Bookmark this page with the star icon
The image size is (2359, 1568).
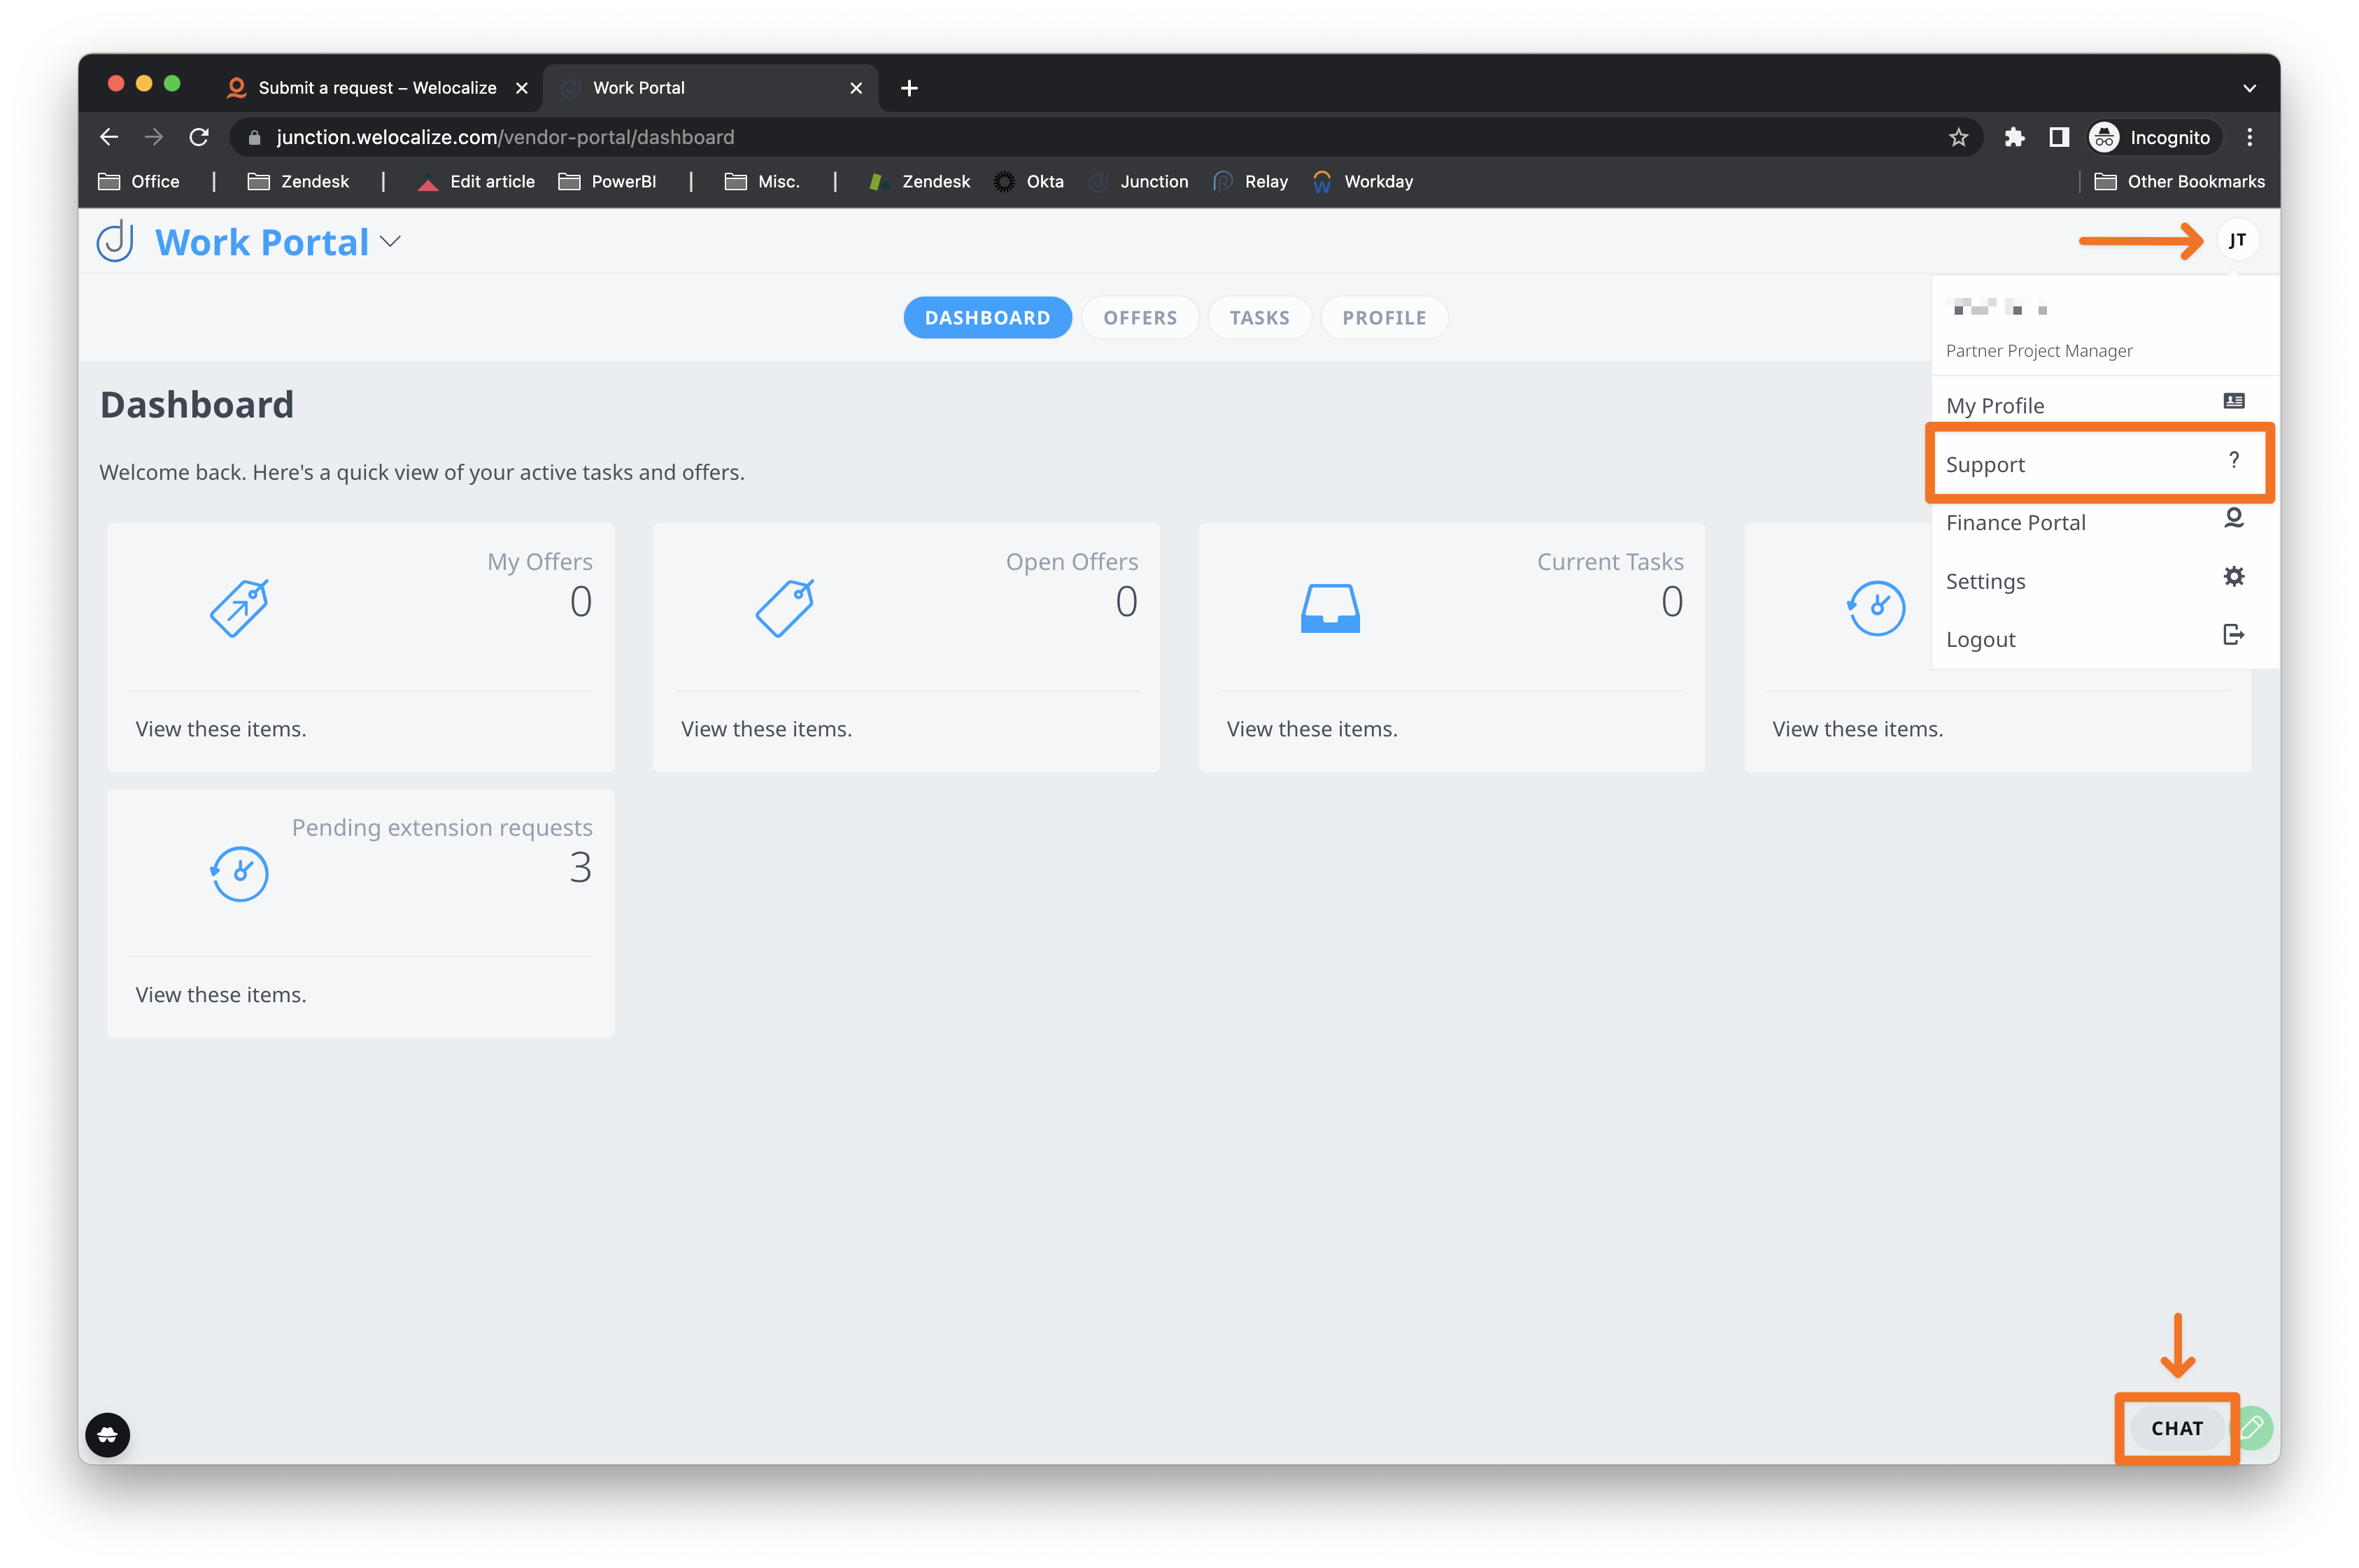(1959, 137)
